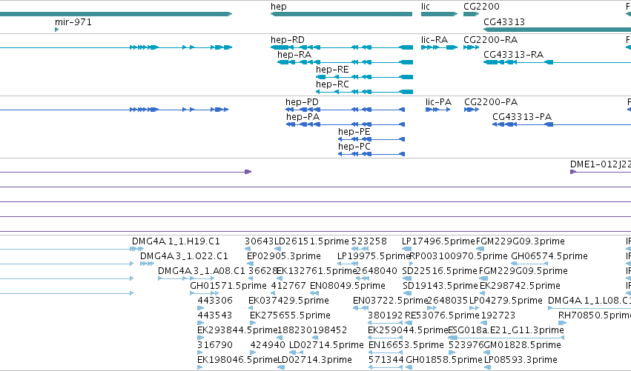Select the EK275655.5prime EST label
The height and width of the screenshot is (371, 631).
click(x=290, y=315)
